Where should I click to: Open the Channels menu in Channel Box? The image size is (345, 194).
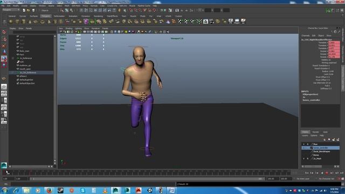(x=306, y=36)
